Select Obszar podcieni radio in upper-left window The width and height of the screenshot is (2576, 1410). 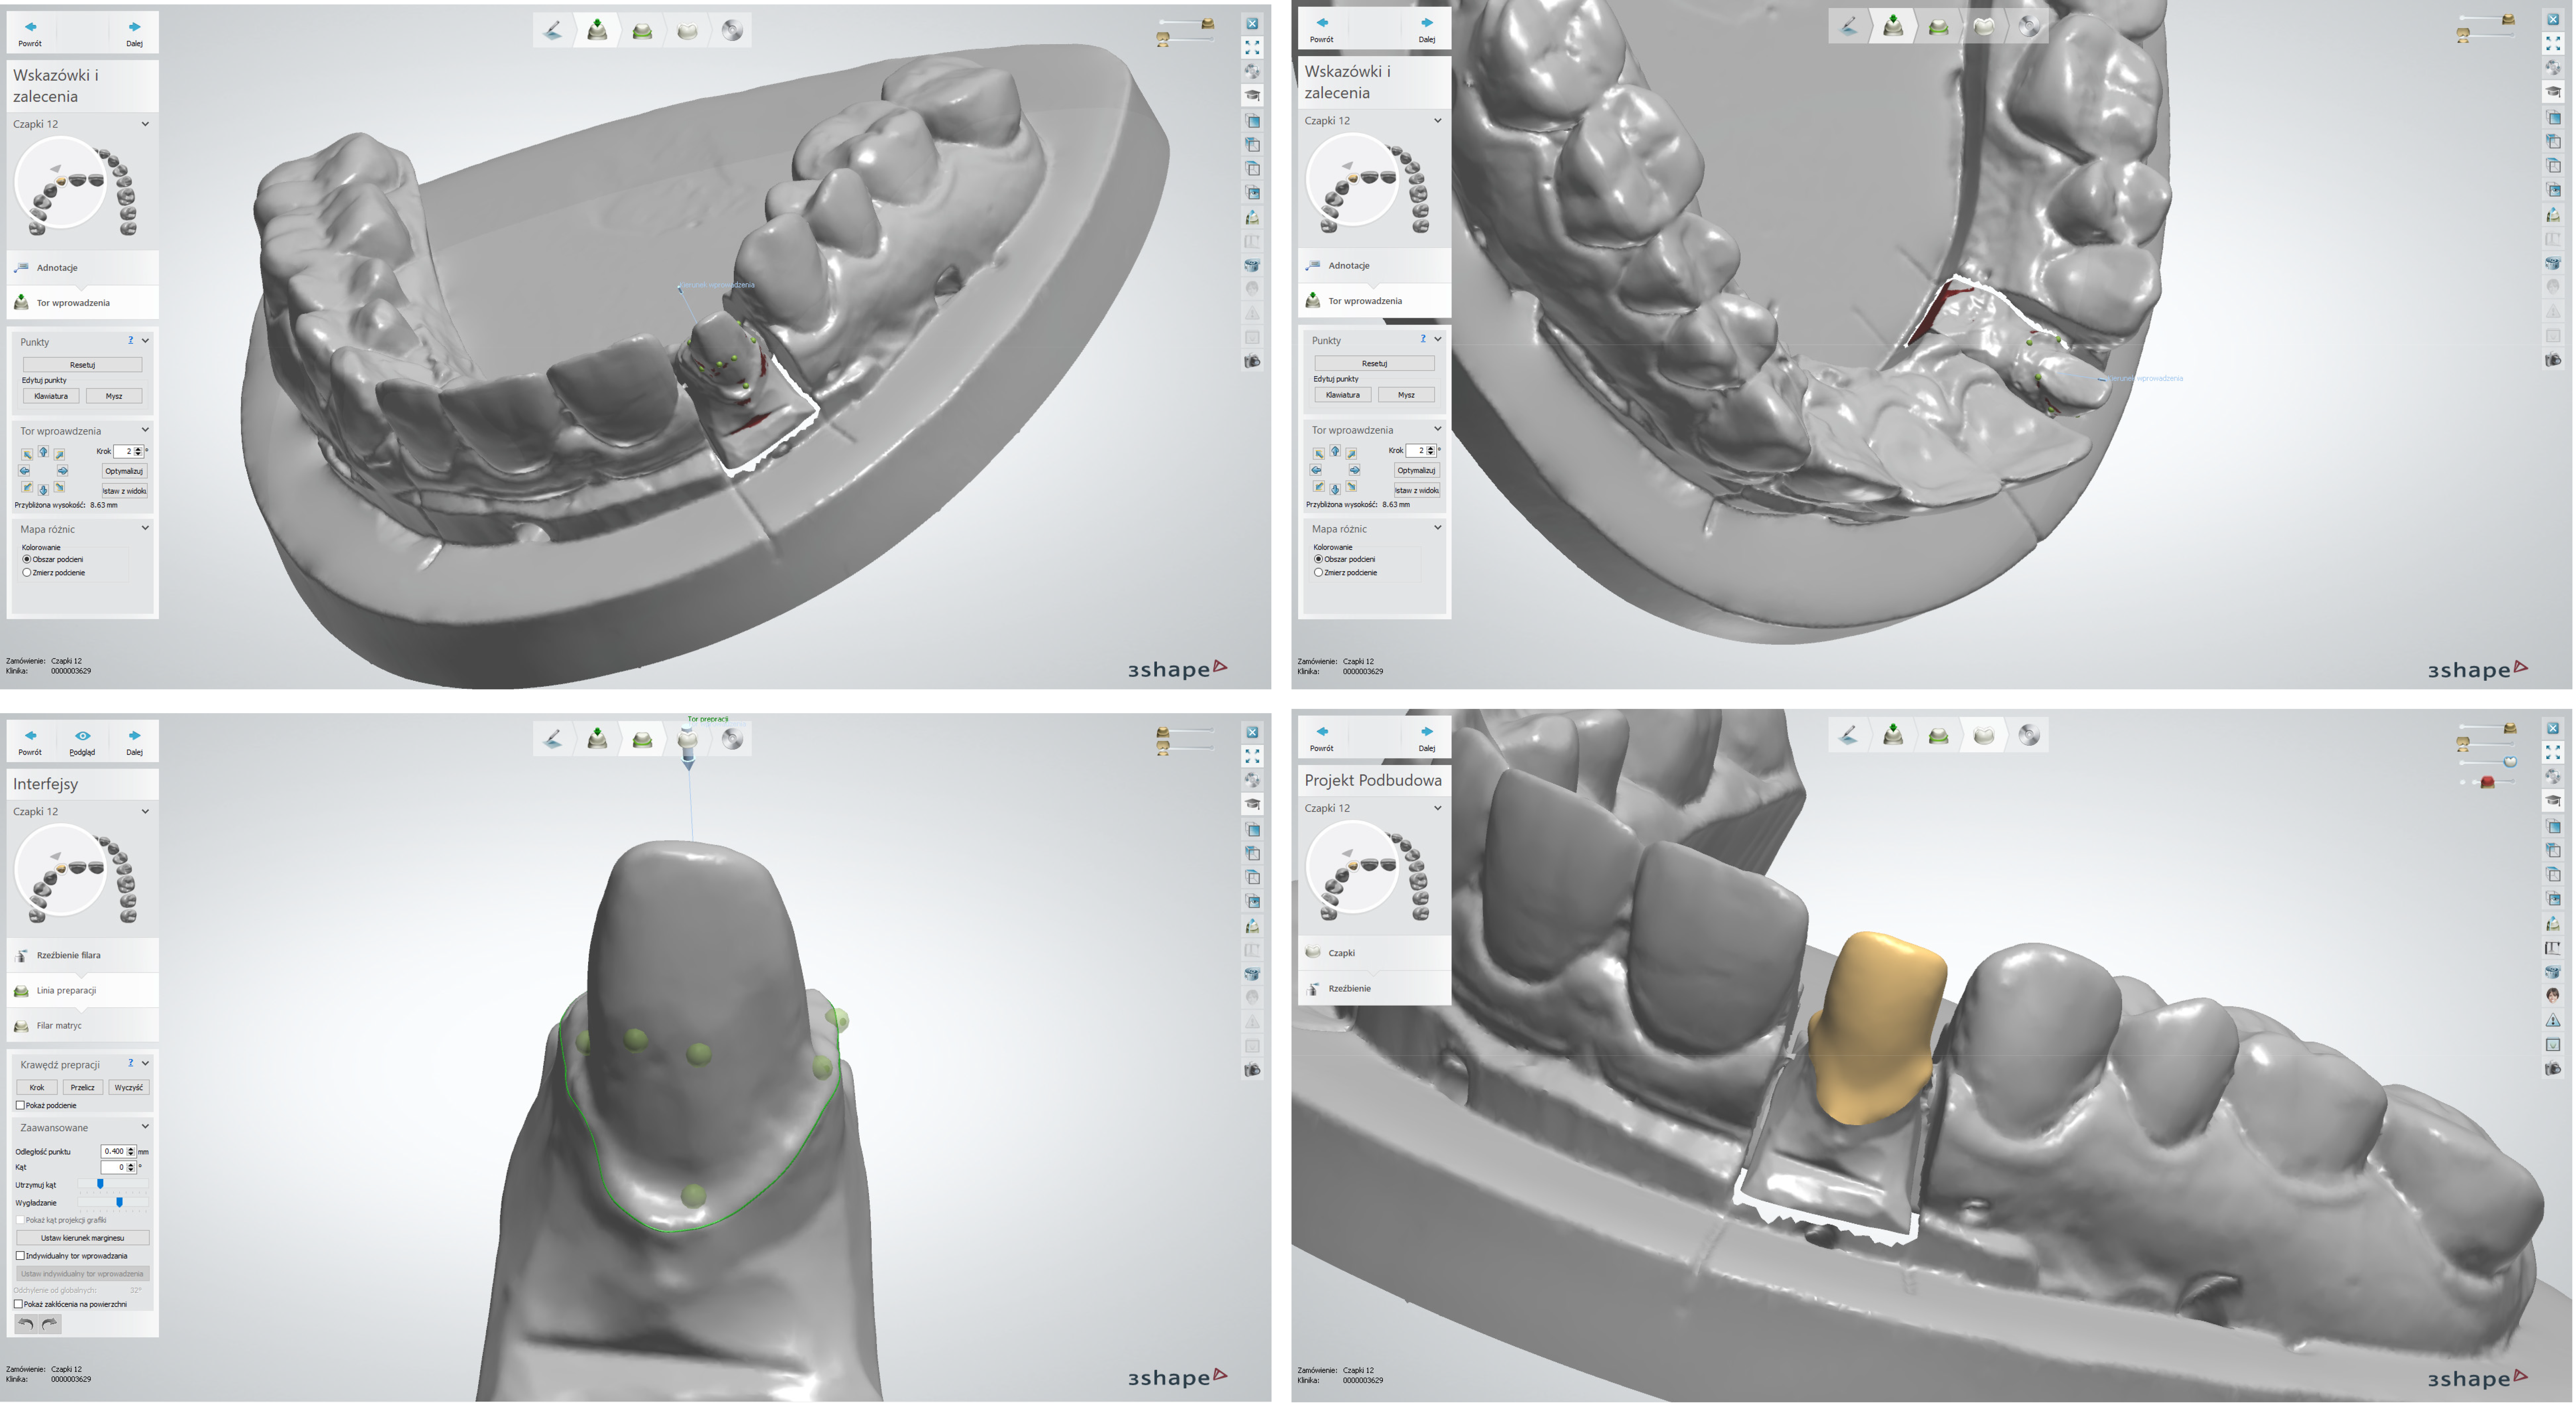coord(27,559)
